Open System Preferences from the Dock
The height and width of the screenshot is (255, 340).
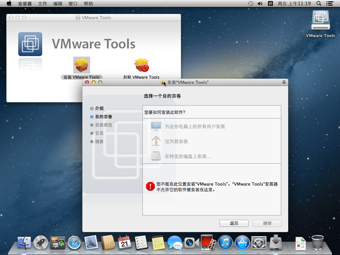coord(259,243)
